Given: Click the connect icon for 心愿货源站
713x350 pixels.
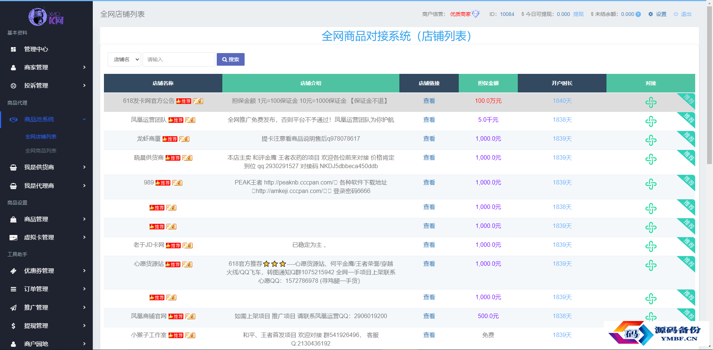Looking at the screenshot, I should 651,265.
